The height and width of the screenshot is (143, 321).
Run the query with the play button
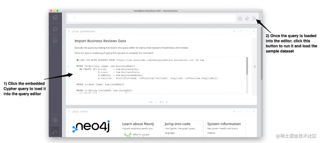(255, 18)
